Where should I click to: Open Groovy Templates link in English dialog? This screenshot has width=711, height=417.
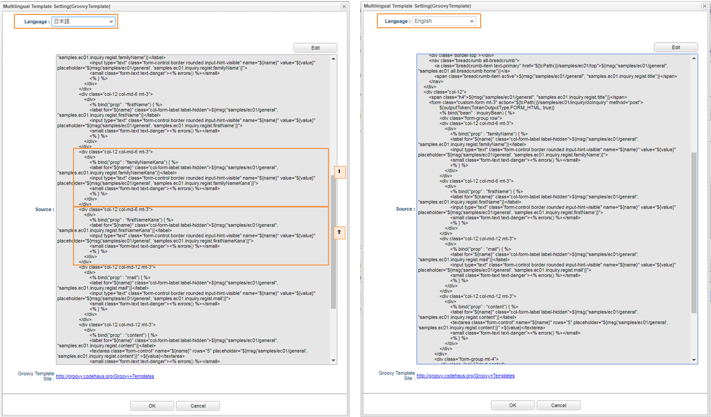[465, 376]
